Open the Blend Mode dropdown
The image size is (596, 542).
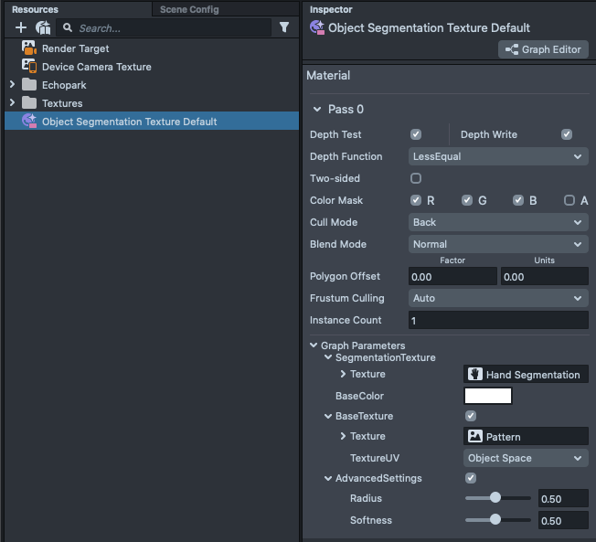pos(498,244)
